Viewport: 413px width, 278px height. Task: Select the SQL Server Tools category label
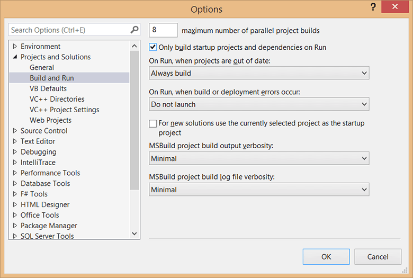47,236
